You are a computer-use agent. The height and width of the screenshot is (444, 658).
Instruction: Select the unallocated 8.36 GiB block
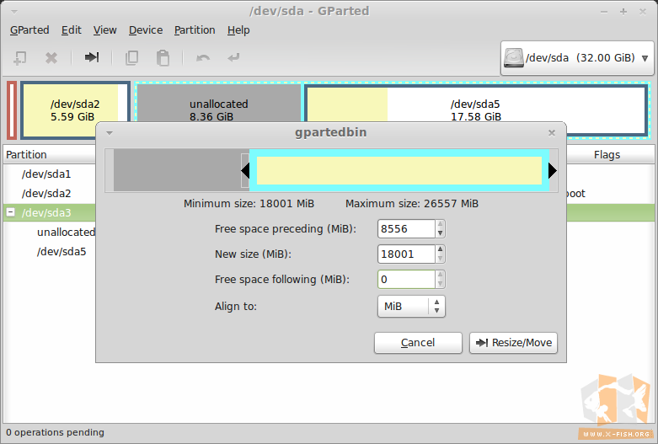[x=219, y=104]
